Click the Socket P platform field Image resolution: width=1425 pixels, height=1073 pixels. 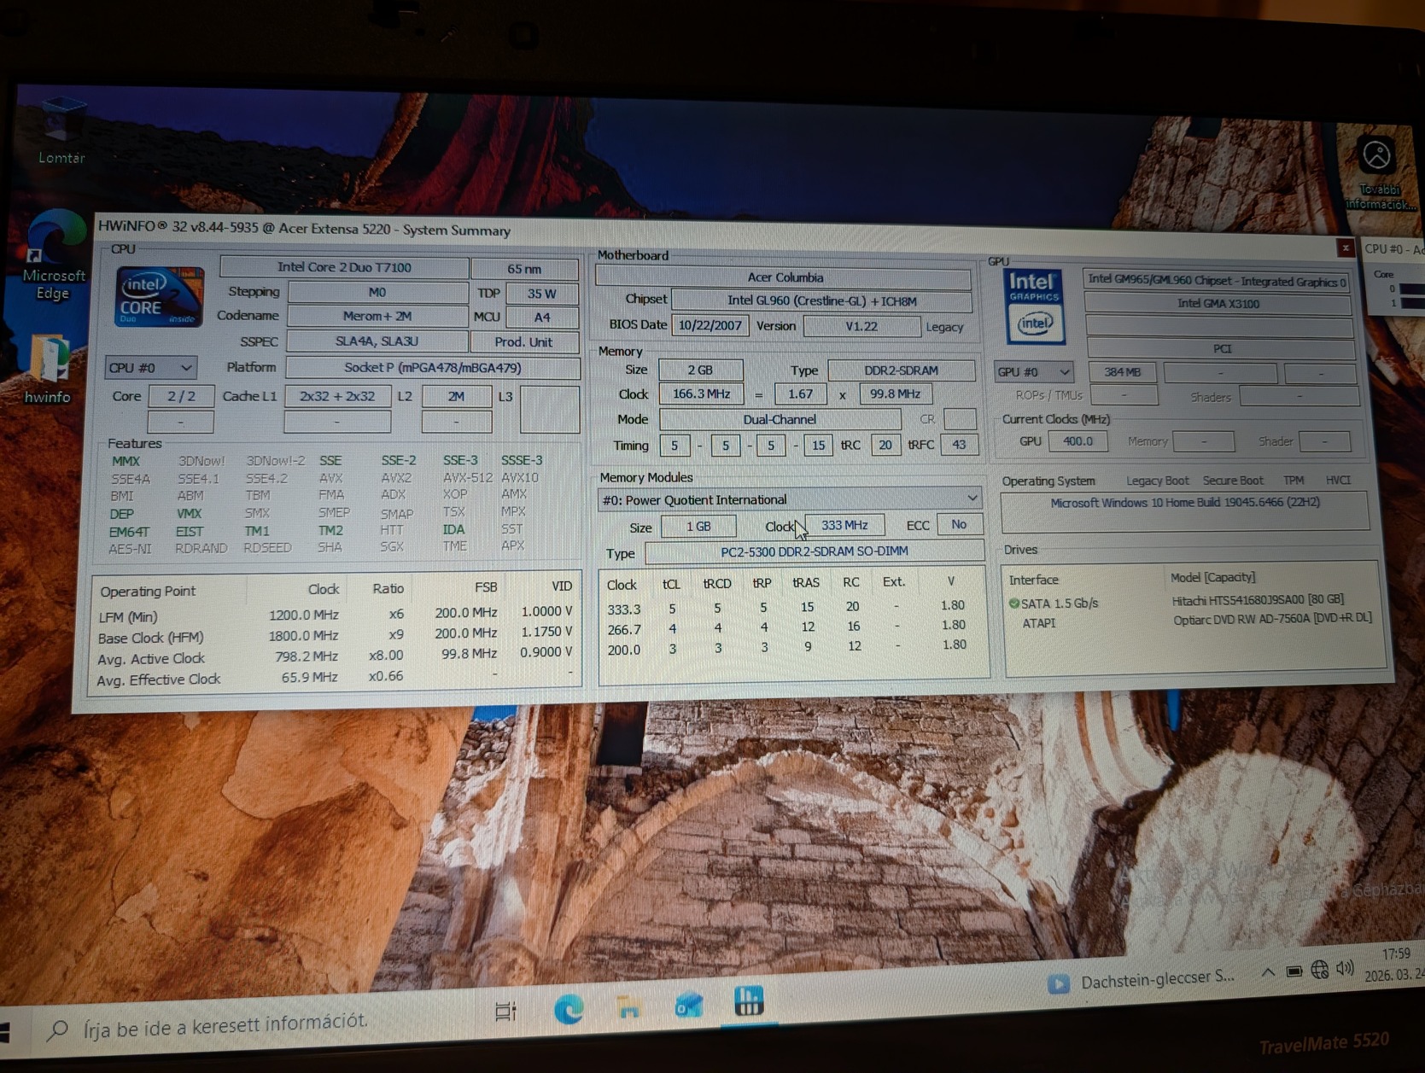(x=432, y=368)
